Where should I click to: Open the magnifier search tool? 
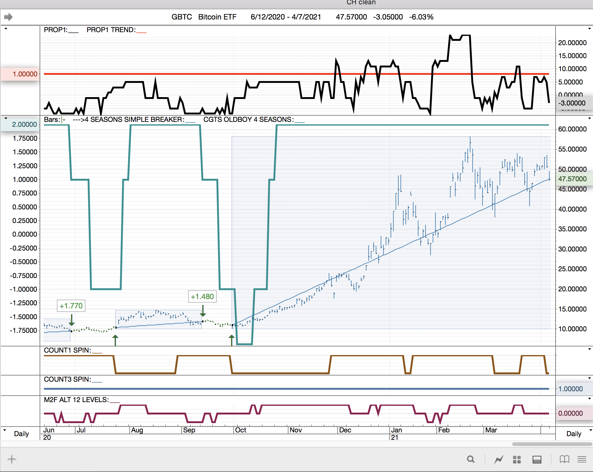coord(471,459)
